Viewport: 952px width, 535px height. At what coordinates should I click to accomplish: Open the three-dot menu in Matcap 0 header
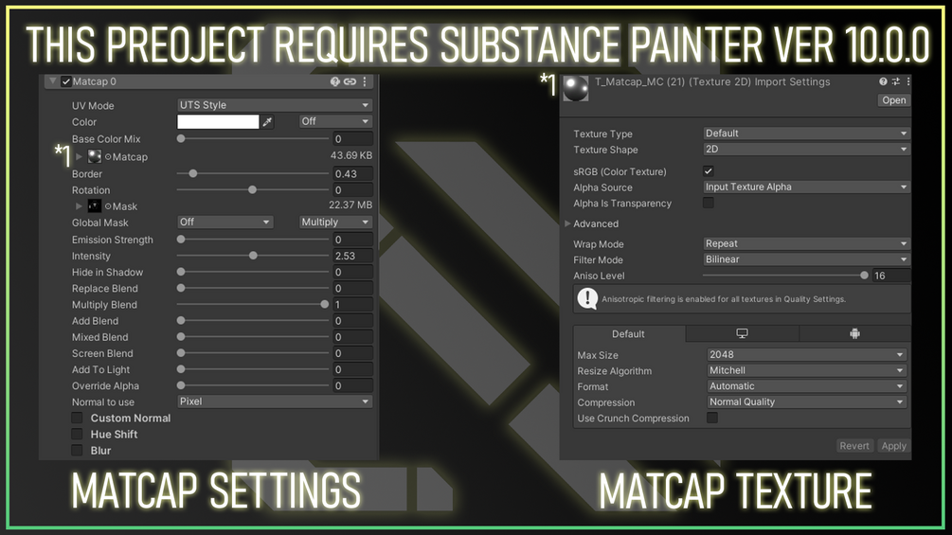[365, 81]
